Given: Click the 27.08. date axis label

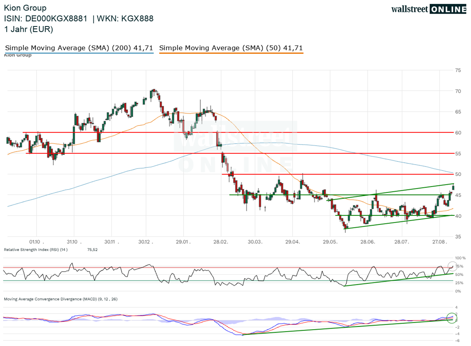Looking at the screenshot, I should 440,242.
